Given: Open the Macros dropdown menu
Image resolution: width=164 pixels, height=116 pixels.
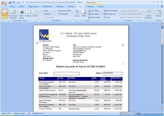Looking at the screenshot, I should (159, 14).
